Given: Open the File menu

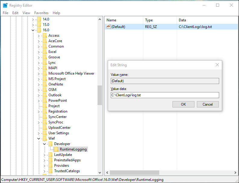Looking at the screenshot, I should [x=5, y=13].
